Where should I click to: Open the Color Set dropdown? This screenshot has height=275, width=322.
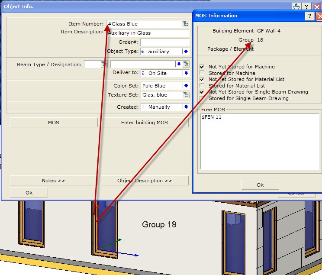(186, 86)
